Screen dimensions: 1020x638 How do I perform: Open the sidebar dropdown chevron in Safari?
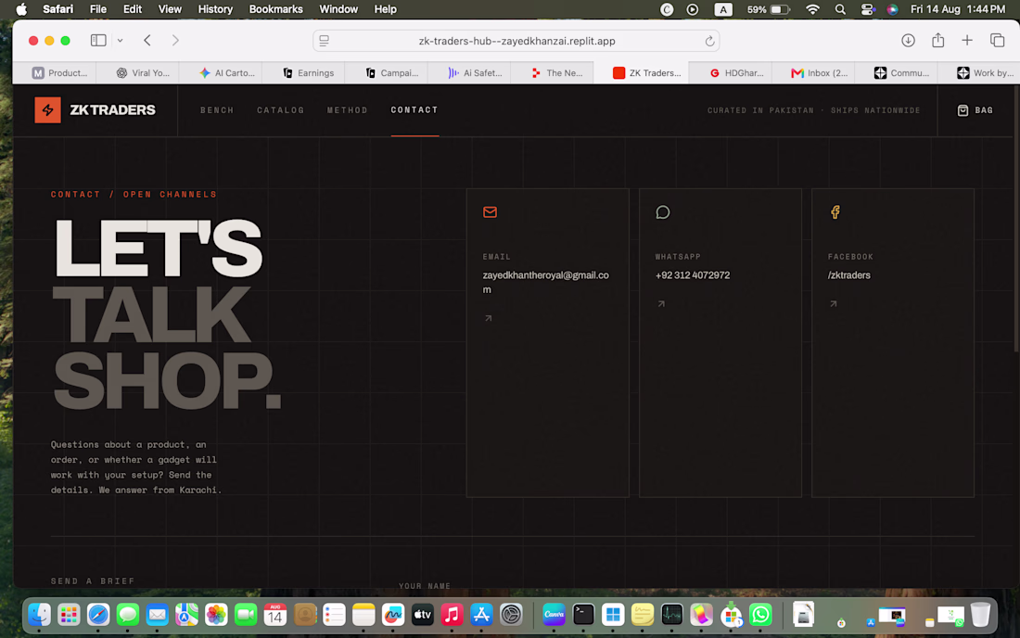[121, 40]
